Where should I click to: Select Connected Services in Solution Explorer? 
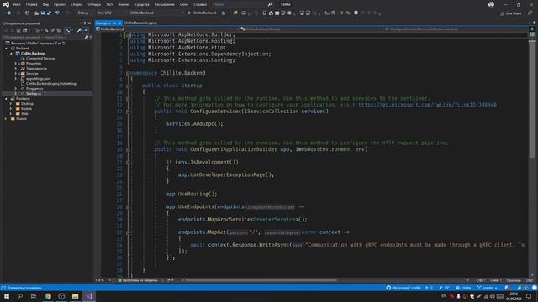(x=40, y=59)
